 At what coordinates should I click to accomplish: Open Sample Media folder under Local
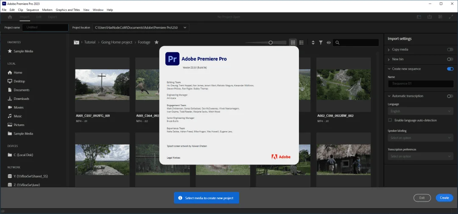(20, 134)
